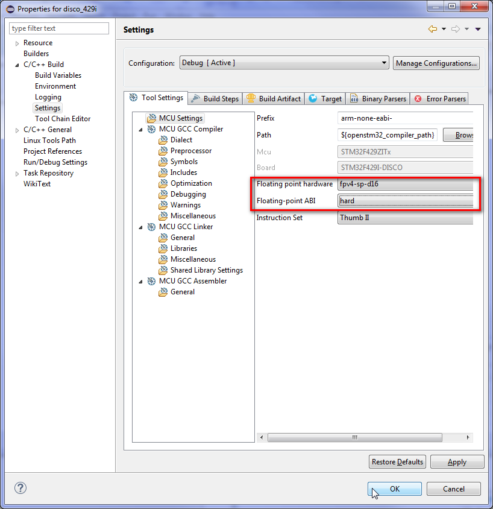
Task: Open the Floating-point ABI dropdown
Action: click(406, 201)
